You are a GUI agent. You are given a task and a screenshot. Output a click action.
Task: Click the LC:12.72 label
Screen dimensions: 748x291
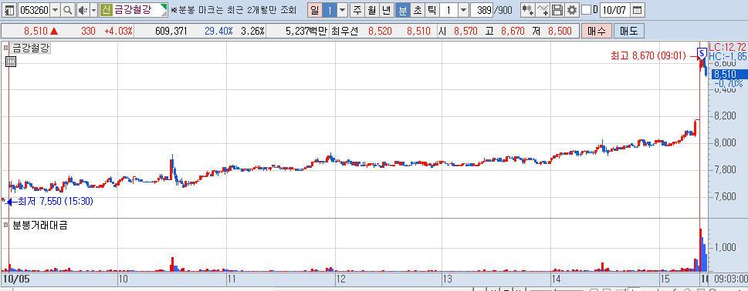coord(728,47)
